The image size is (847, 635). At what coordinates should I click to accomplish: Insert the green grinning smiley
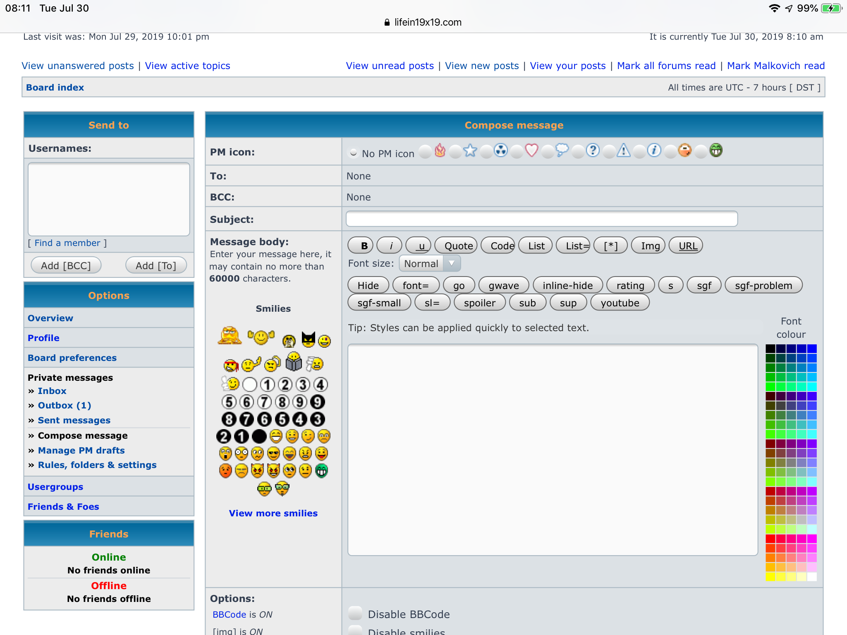click(x=321, y=471)
